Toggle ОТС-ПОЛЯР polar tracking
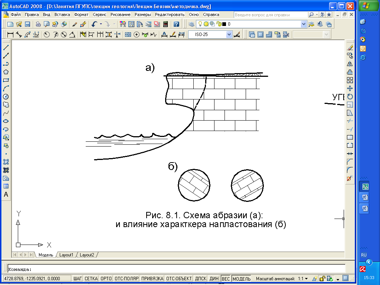Screen dimensions: 380x285 127,279
